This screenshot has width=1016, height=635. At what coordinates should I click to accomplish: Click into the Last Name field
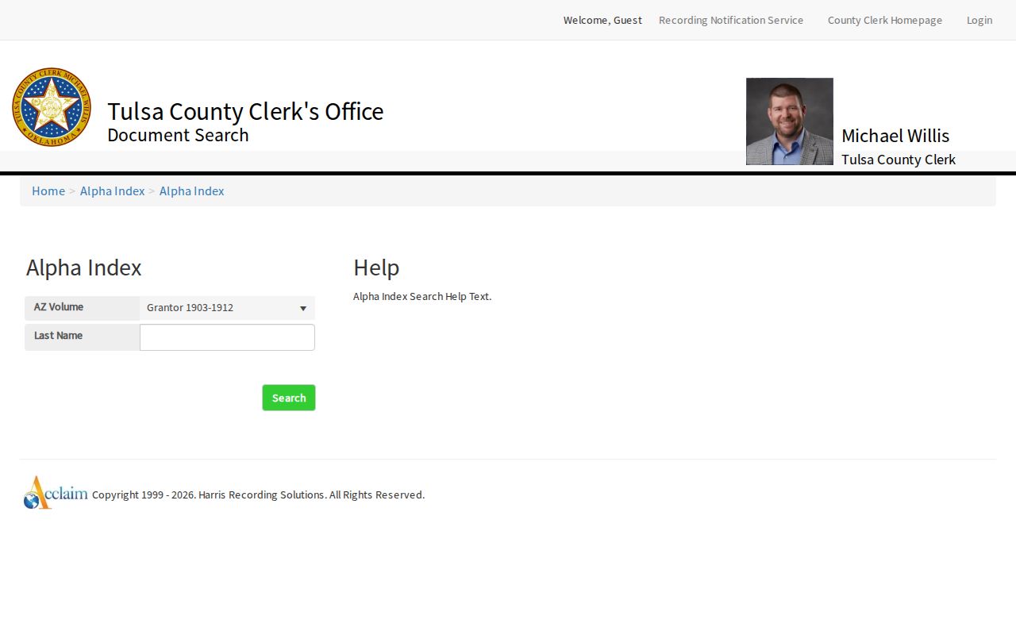[227, 337]
